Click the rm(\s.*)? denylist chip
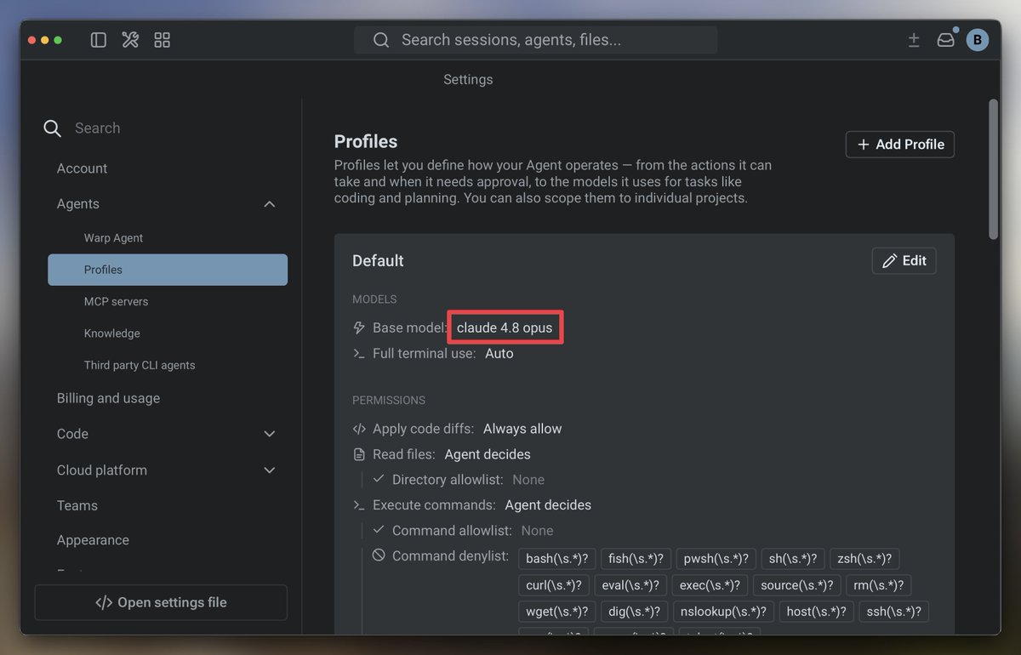Screen dimensions: 1021x655 [x=879, y=585]
